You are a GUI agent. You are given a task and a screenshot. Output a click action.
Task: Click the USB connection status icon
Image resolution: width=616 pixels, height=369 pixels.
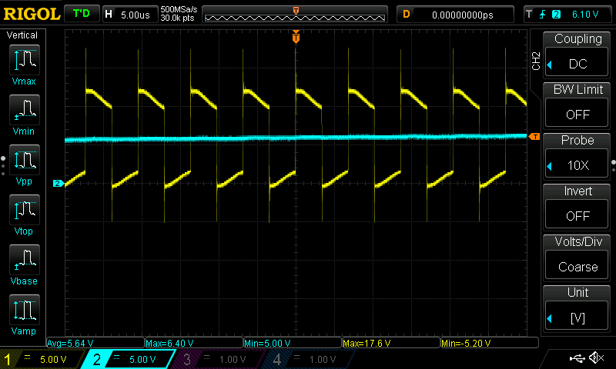pyautogui.click(x=577, y=357)
